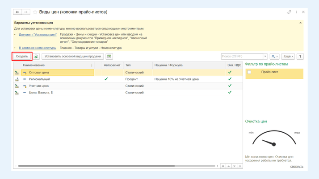This screenshot has width=319, height=179.
Task: Expand the Еще menu
Action: tap(288, 57)
